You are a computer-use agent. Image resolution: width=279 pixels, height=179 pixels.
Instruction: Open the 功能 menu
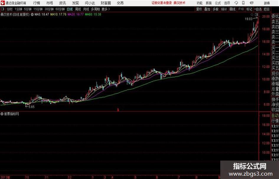tap(200, 3)
